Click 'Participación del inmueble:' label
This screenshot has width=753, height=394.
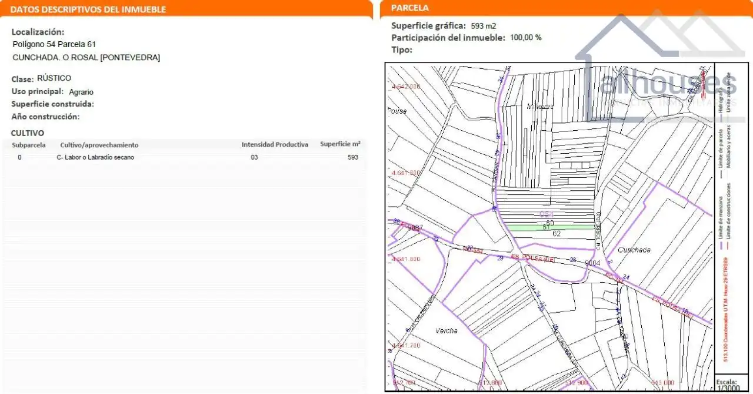[x=448, y=37]
